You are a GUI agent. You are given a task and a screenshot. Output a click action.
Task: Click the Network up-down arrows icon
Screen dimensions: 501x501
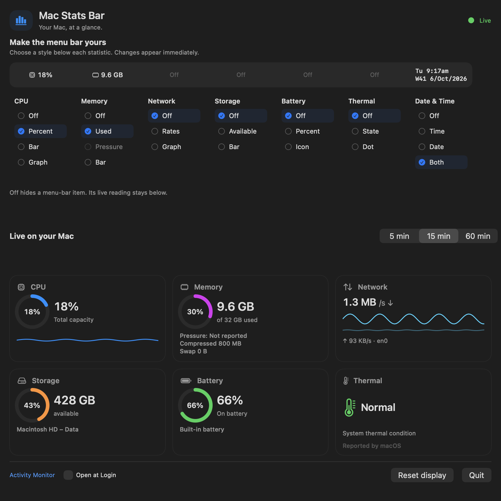[348, 287]
